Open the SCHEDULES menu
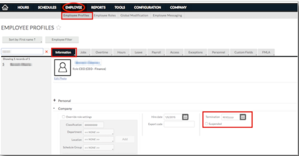 tap(47, 7)
